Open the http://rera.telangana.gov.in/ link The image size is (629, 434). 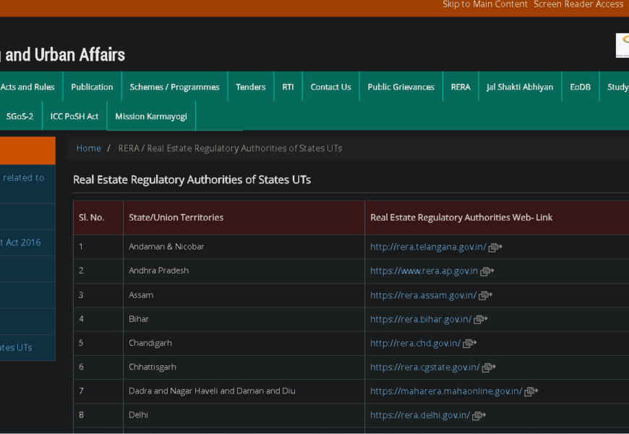click(x=428, y=247)
